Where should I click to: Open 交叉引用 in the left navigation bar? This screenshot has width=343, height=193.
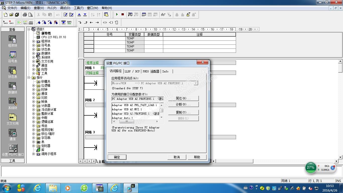(x=13, y=119)
